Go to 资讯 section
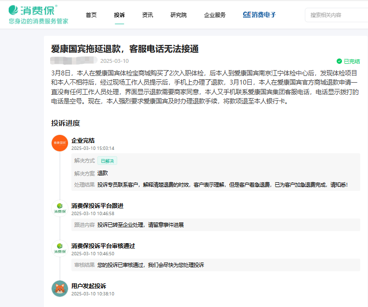This screenshot has width=368, height=307. coord(148,15)
